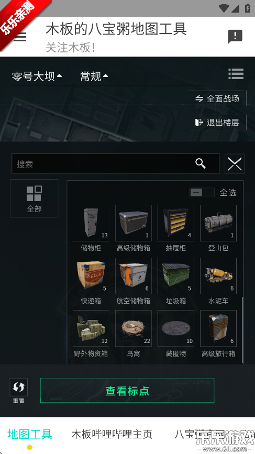Open the list view icon
The height and width of the screenshot is (454, 255).
pos(236,74)
